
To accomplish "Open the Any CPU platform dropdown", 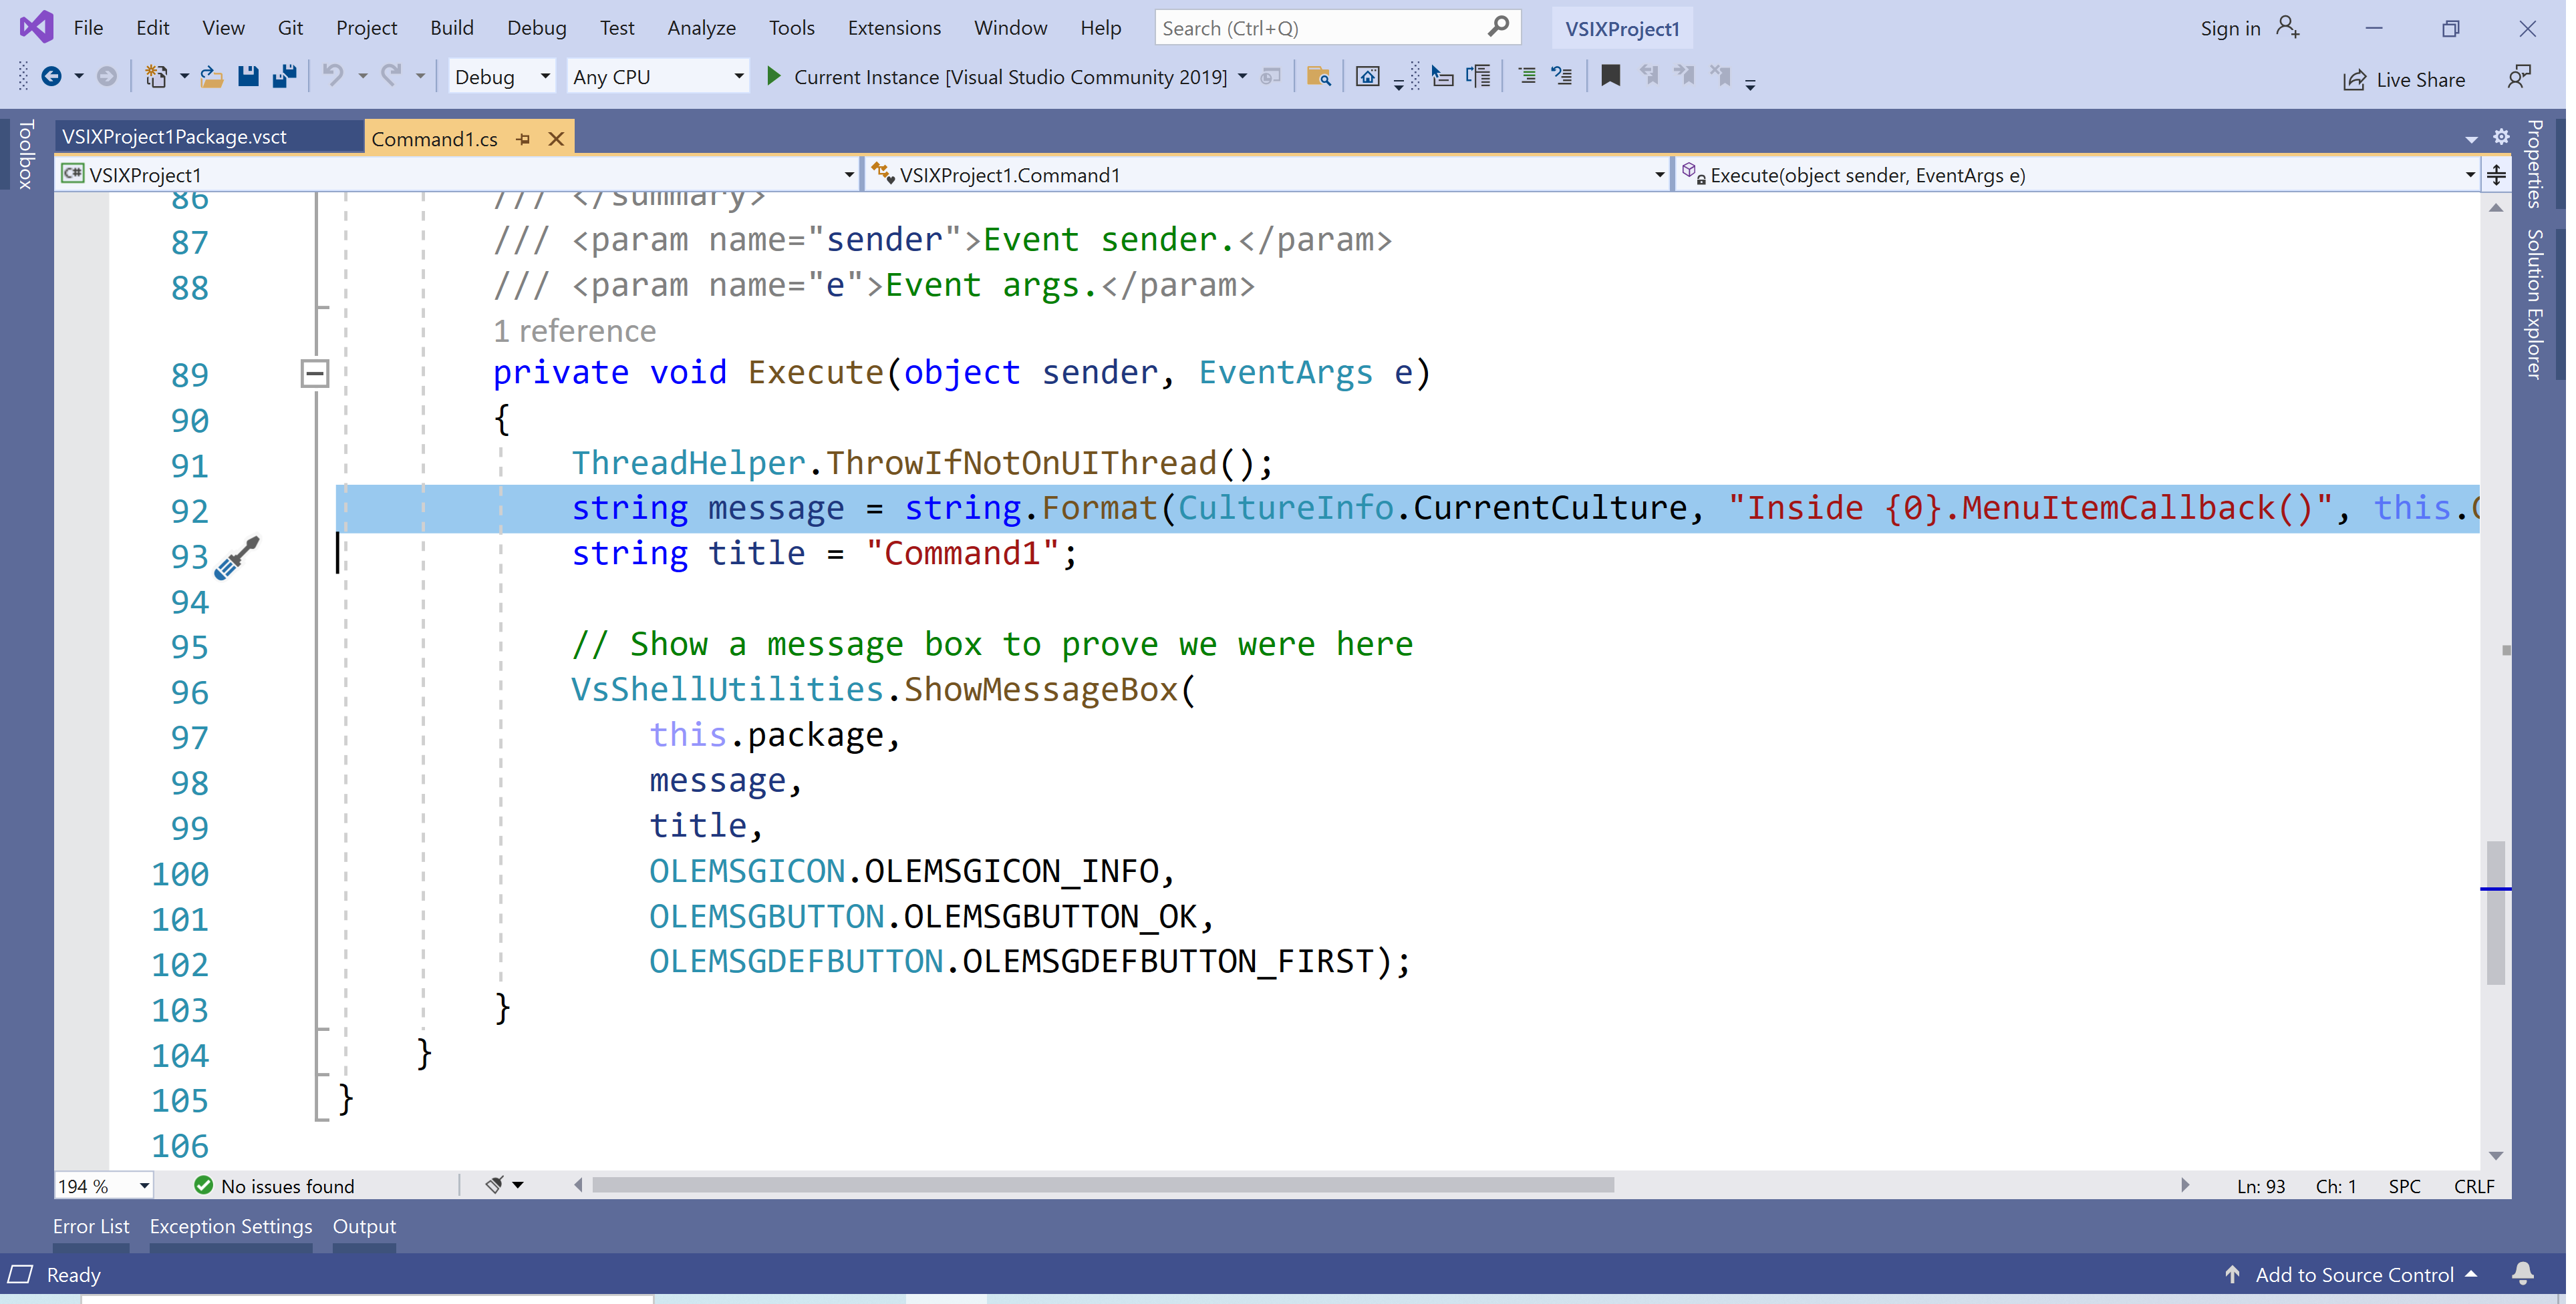I will pyautogui.click(x=658, y=77).
